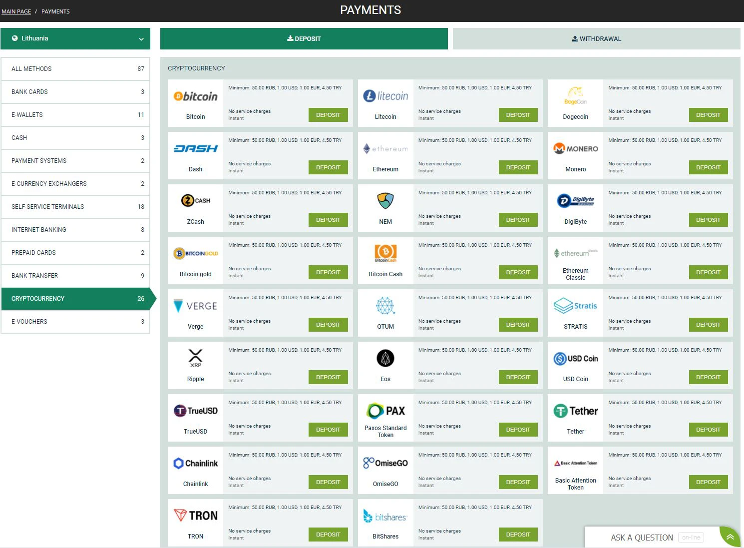744x548 pixels.
Task: Click the QTUM logo icon
Action: tap(385, 306)
